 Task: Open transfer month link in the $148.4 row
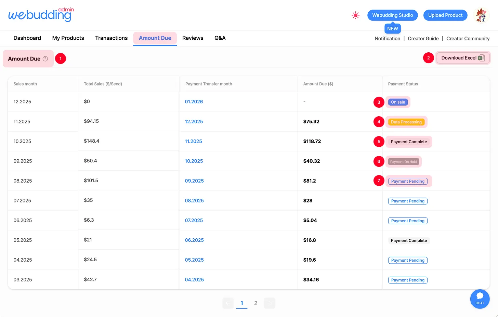(194, 141)
